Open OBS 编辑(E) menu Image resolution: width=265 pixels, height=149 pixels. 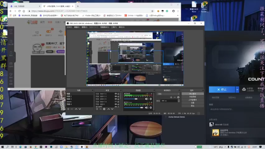pyautogui.click(x=77, y=27)
